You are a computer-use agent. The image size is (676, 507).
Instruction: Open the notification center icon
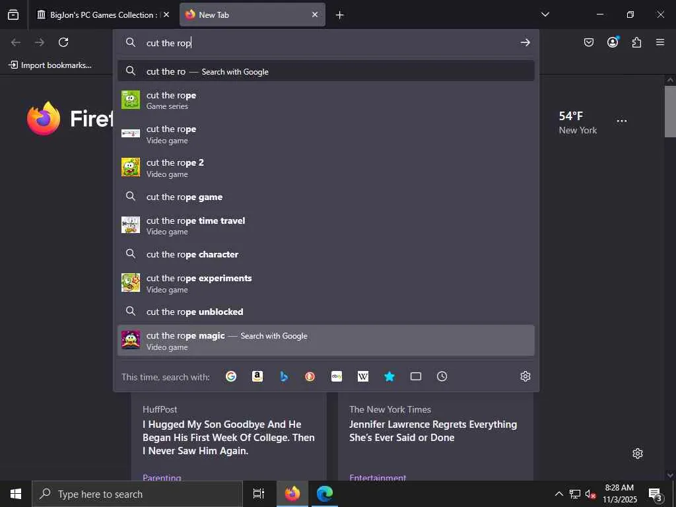656,494
